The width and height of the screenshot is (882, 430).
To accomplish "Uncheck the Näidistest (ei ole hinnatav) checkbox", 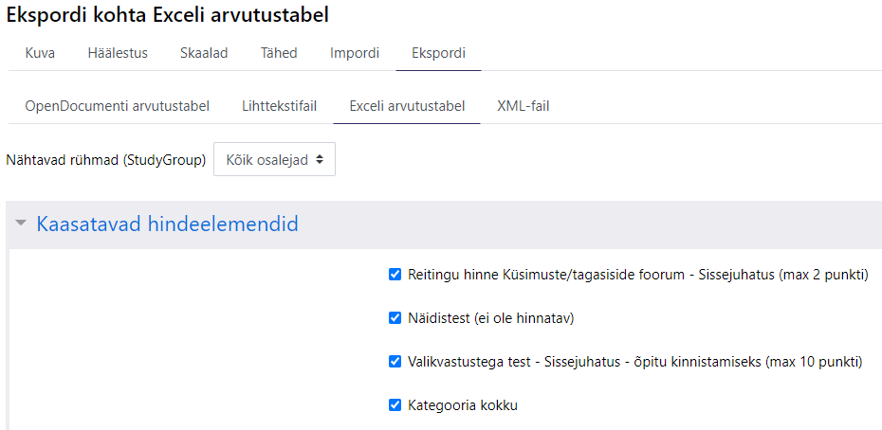I will [395, 318].
